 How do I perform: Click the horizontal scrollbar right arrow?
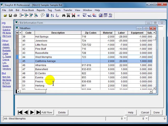click(x=151, y=91)
